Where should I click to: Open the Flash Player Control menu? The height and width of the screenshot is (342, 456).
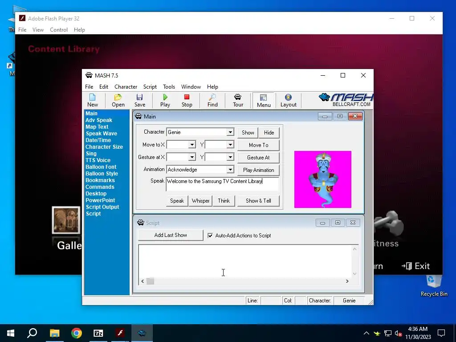click(x=59, y=30)
